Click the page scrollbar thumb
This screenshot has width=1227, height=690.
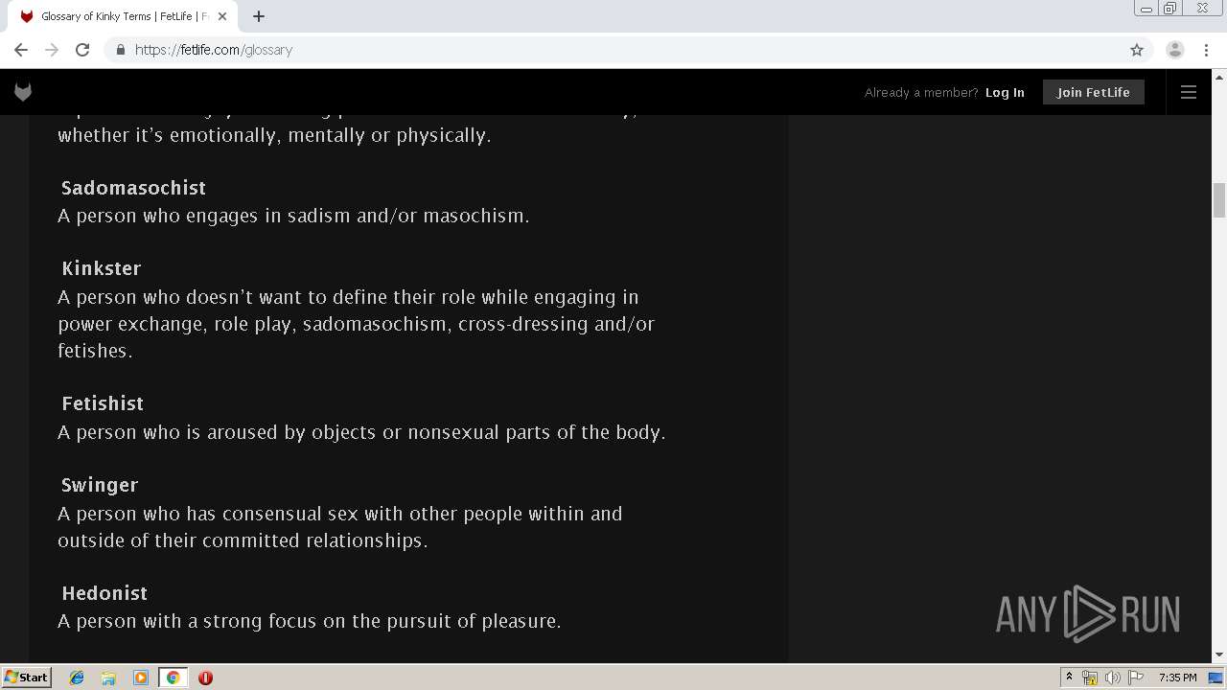pos(1219,200)
